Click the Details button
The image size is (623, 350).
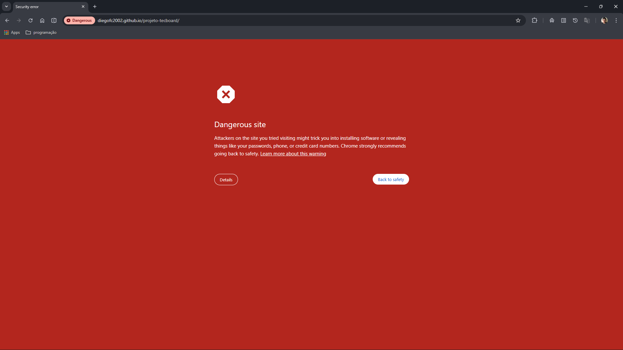coord(226,180)
